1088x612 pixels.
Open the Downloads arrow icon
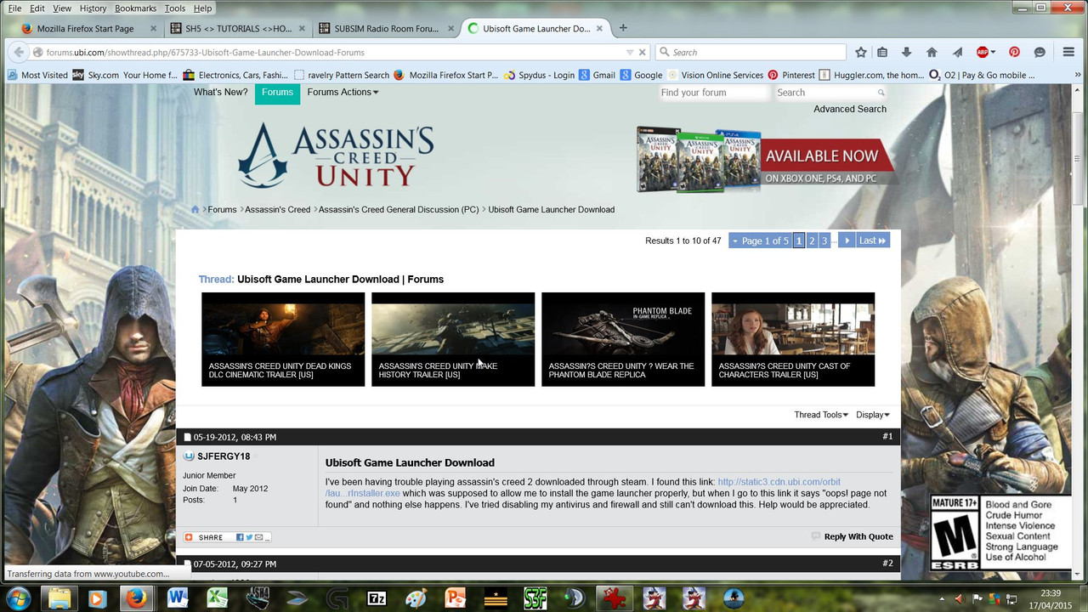[906, 52]
